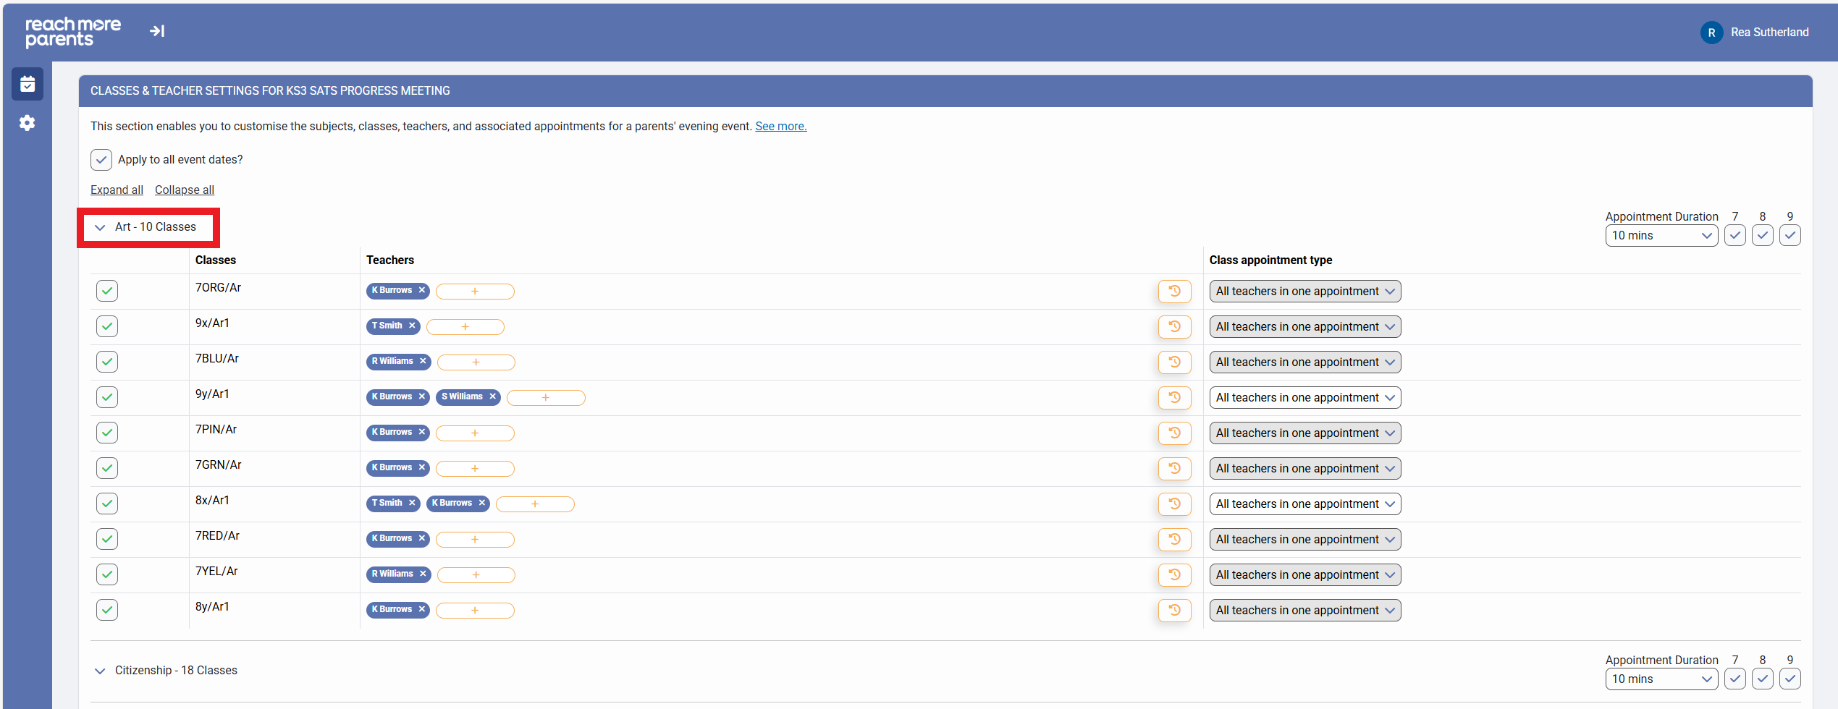This screenshot has height=709, width=1838.
Task: Click the reset history icon for 7ORG/Ar
Action: (x=1174, y=292)
